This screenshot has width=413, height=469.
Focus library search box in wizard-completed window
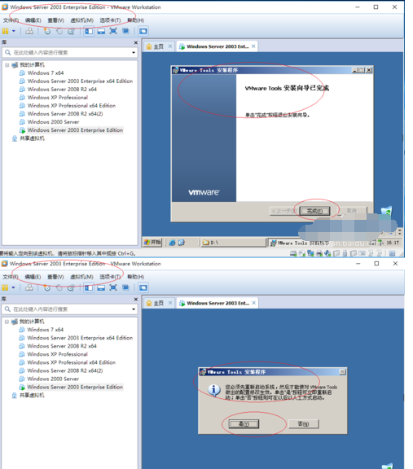[69, 53]
